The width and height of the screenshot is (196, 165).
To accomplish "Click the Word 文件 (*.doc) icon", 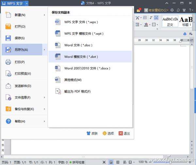I will pyautogui.click(x=58, y=45).
